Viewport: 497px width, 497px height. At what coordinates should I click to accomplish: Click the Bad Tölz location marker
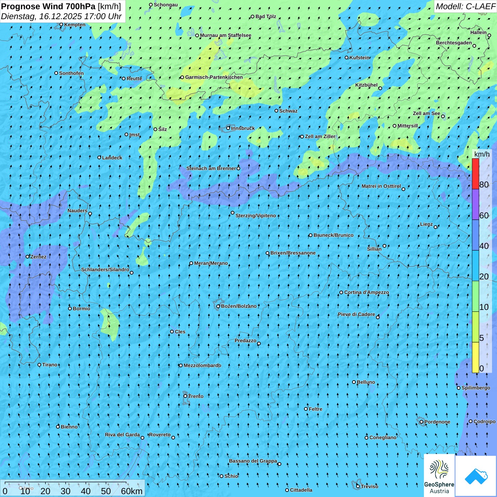(253, 17)
